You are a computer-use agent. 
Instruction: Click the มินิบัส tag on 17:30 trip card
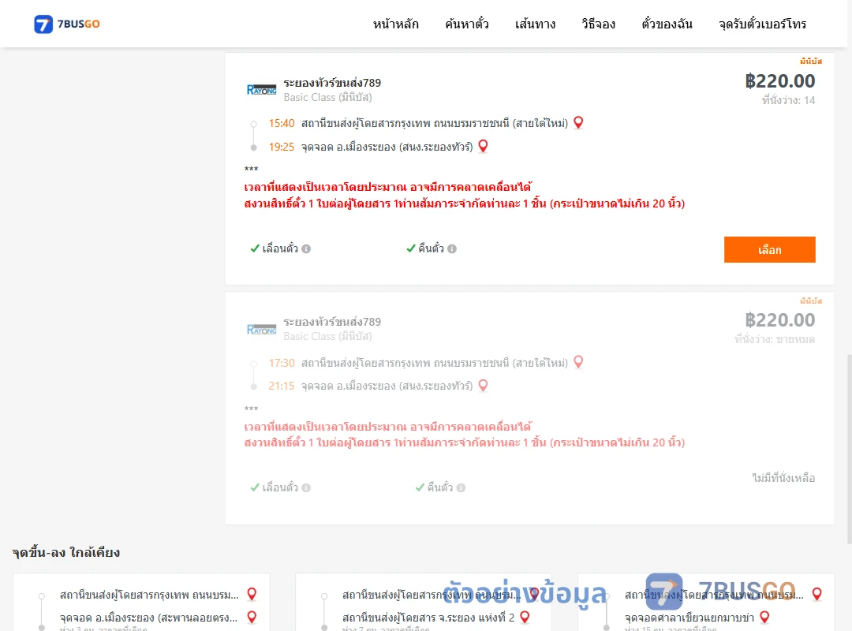click(811, 301)
